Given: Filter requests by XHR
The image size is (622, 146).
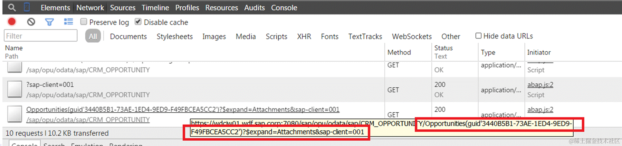Looking at the screenshot, I should [x=304, y=36].
